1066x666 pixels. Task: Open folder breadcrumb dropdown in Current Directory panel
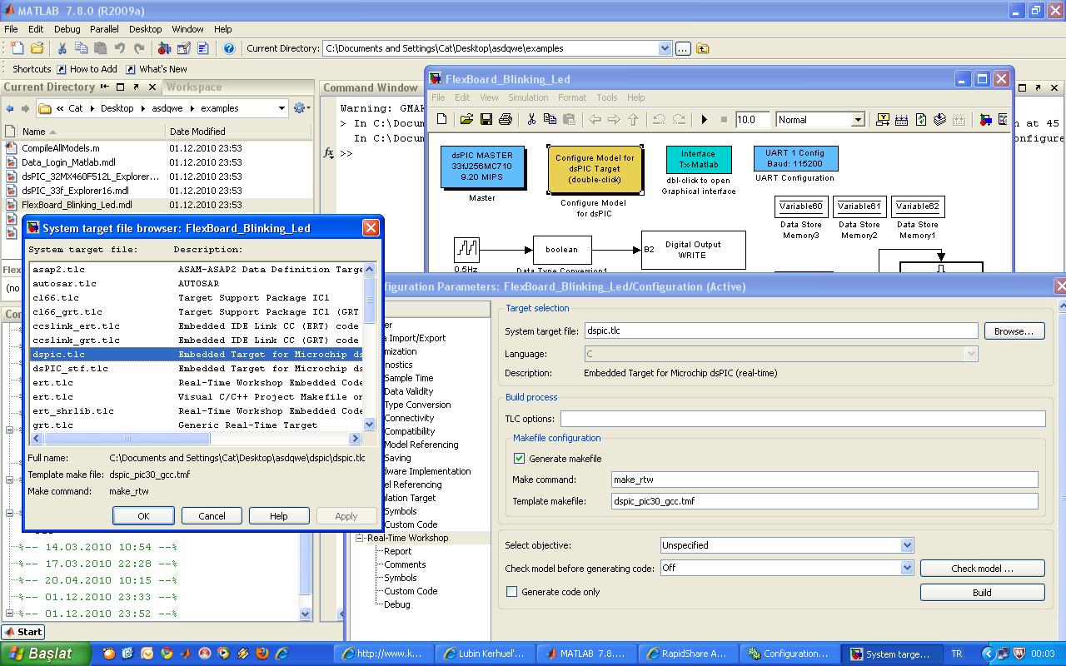282,108
